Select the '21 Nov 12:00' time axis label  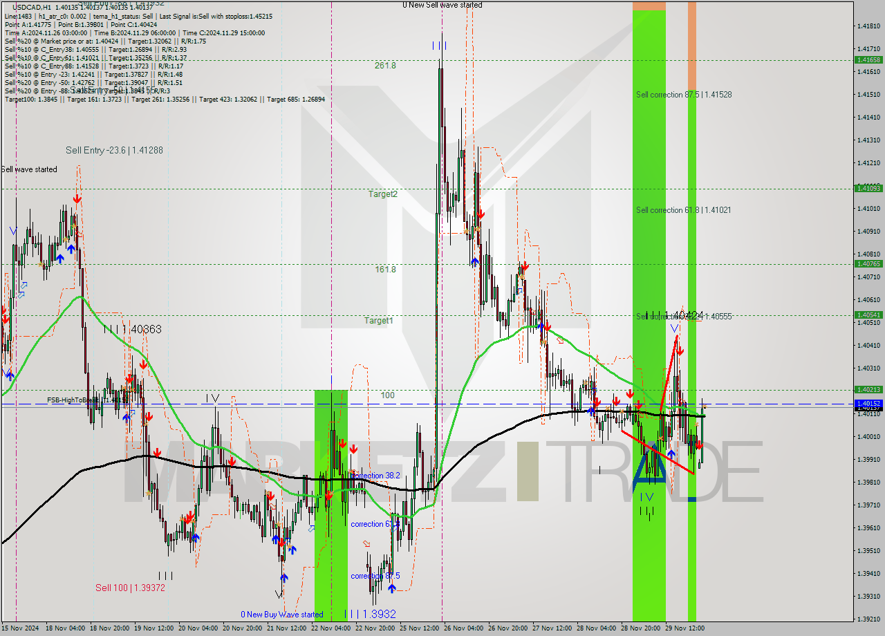click(x=287, y=628)
